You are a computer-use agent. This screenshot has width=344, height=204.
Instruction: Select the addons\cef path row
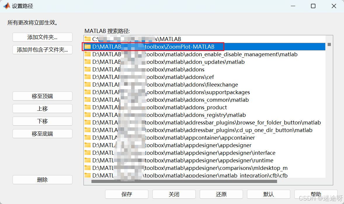point(204,77)
